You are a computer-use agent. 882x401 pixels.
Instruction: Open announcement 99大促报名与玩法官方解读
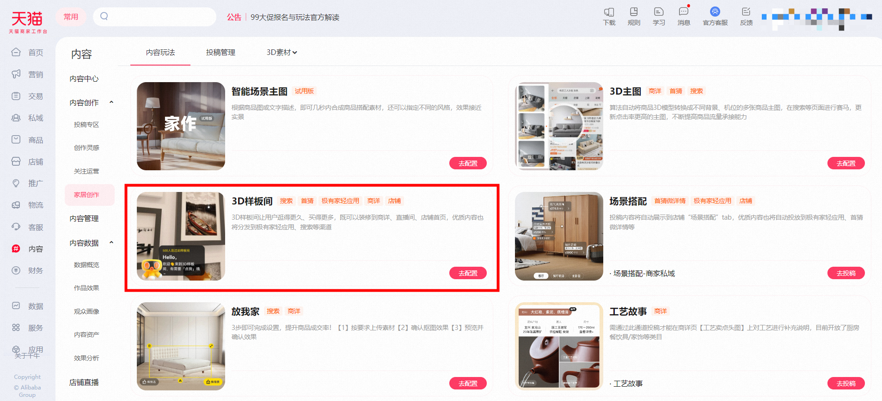(x=295, y=17)
